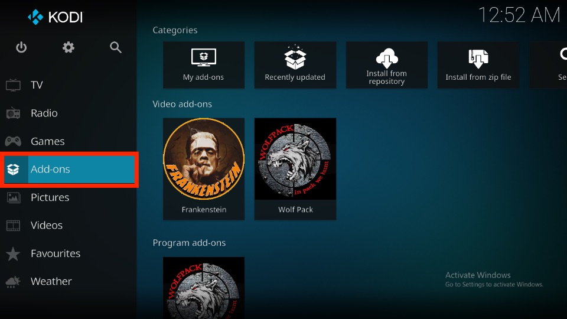Click the Categories heading
The width and height of the screenshot is (567, 319).
175,30
